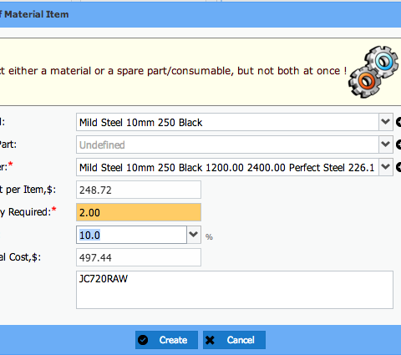Cancel the material item dialog
This screenshot has width=401, height=355.
pyautogui.click(x=234, y=340)
